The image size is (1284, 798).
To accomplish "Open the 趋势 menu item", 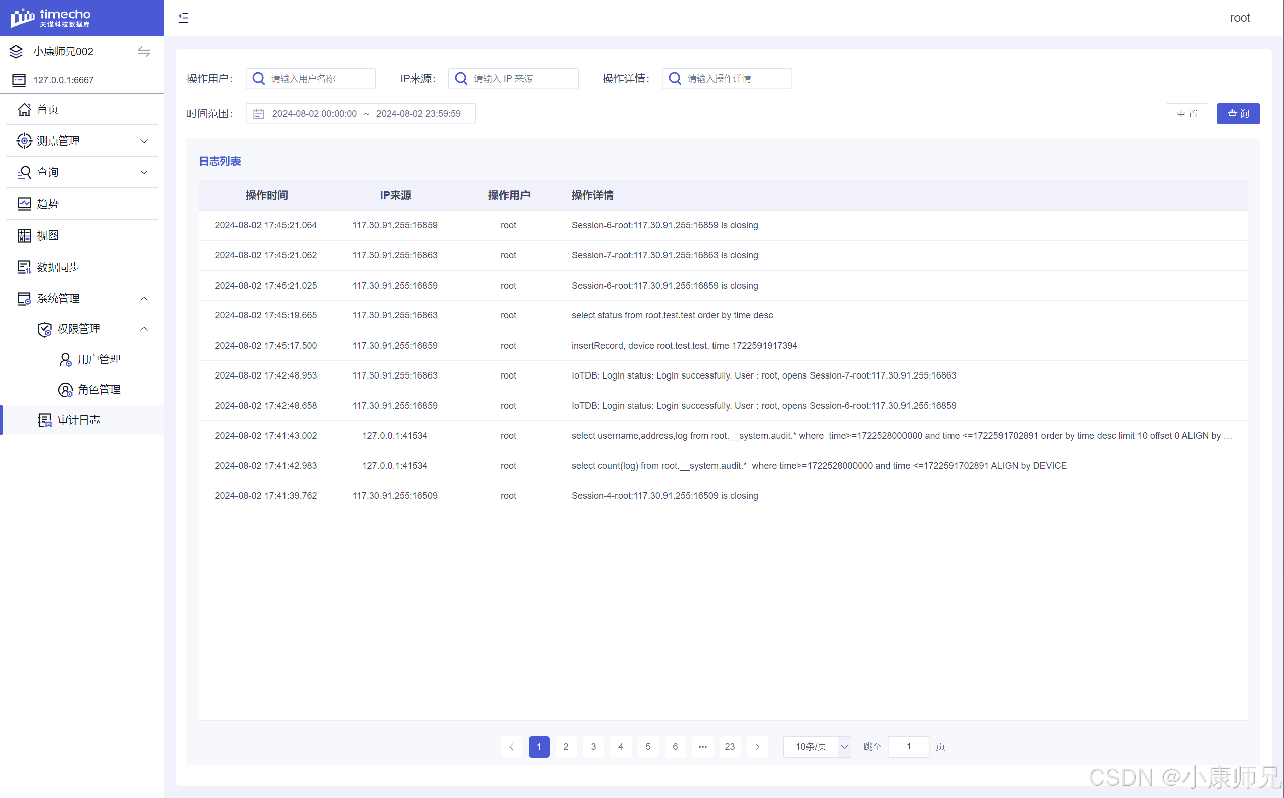I will (82, 204).
